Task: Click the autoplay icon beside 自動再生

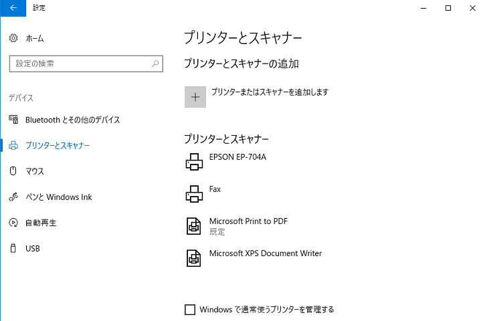Action: 13,222
